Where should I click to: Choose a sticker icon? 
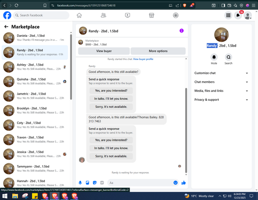click(x=94, y=182)
